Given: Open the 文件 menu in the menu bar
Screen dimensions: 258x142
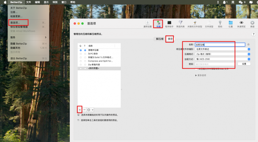Looking at the screenshot, I should point(28,2).
